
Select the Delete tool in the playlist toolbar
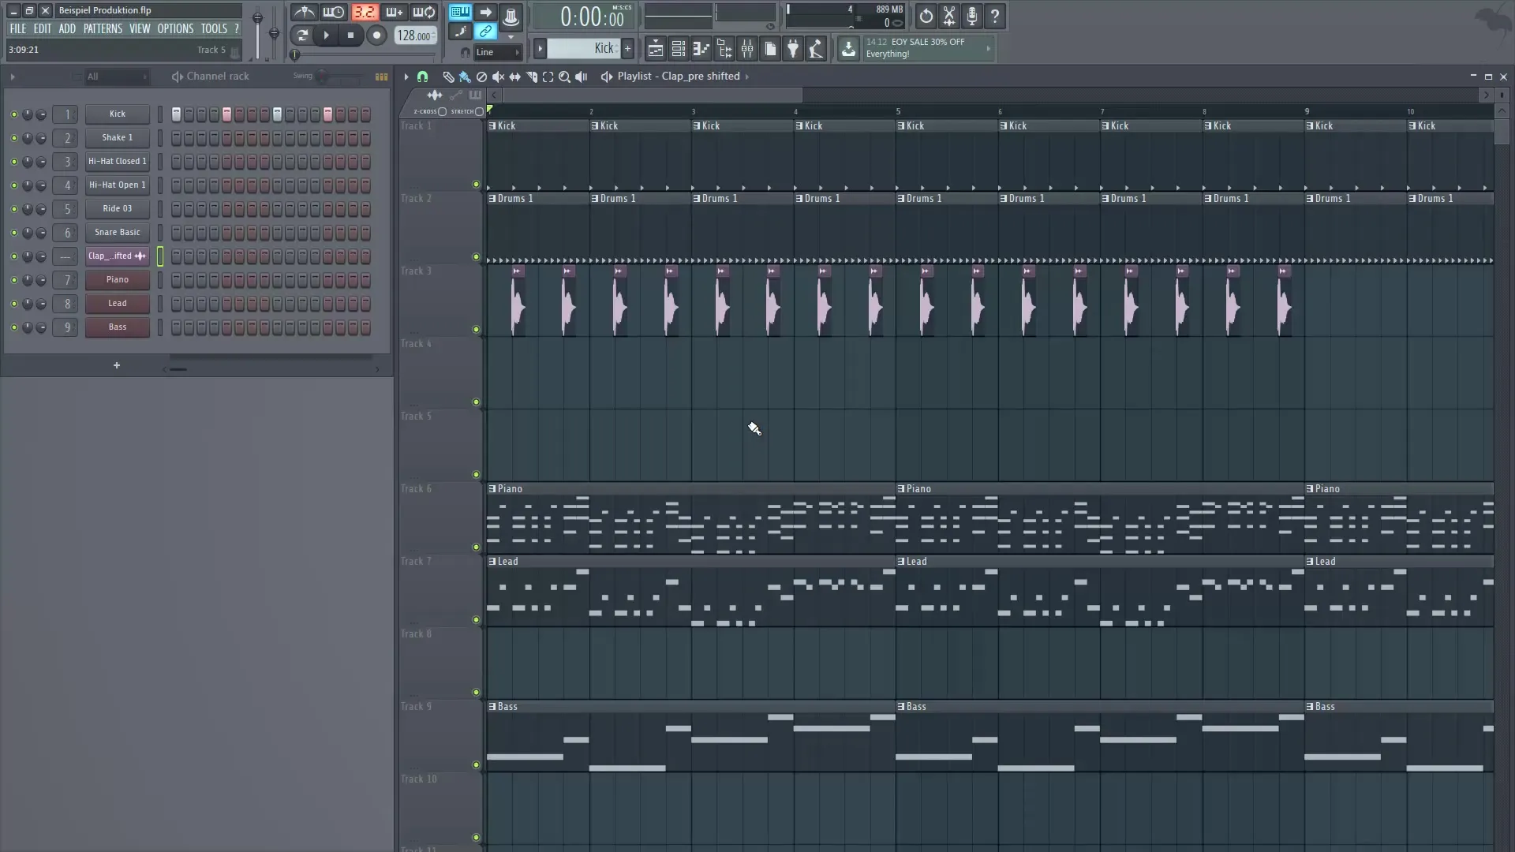481,77
